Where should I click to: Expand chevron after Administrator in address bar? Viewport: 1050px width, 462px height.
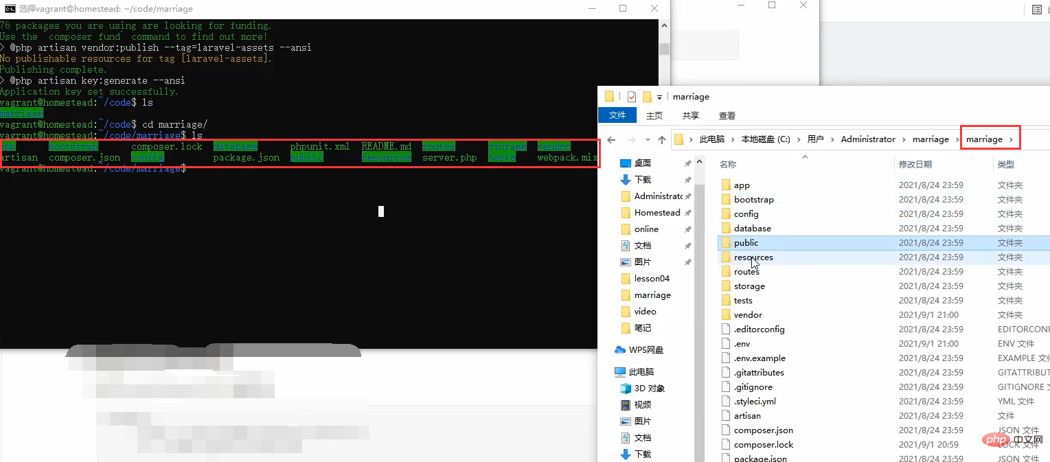pos(904,139)
